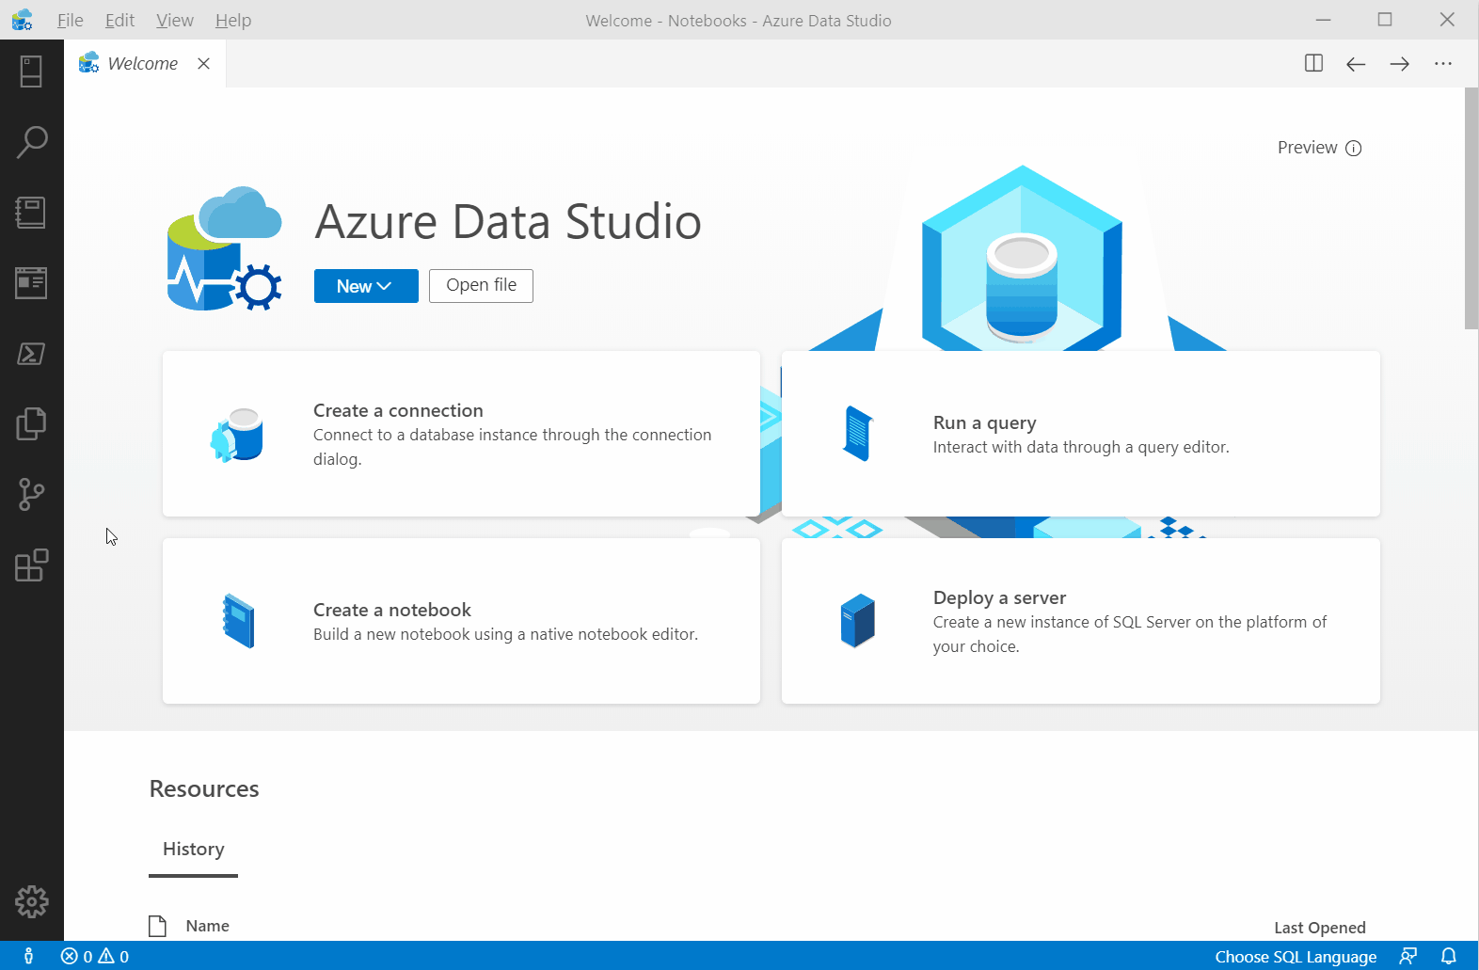Click the go back arrow icon

click(x=1355, y=64)
